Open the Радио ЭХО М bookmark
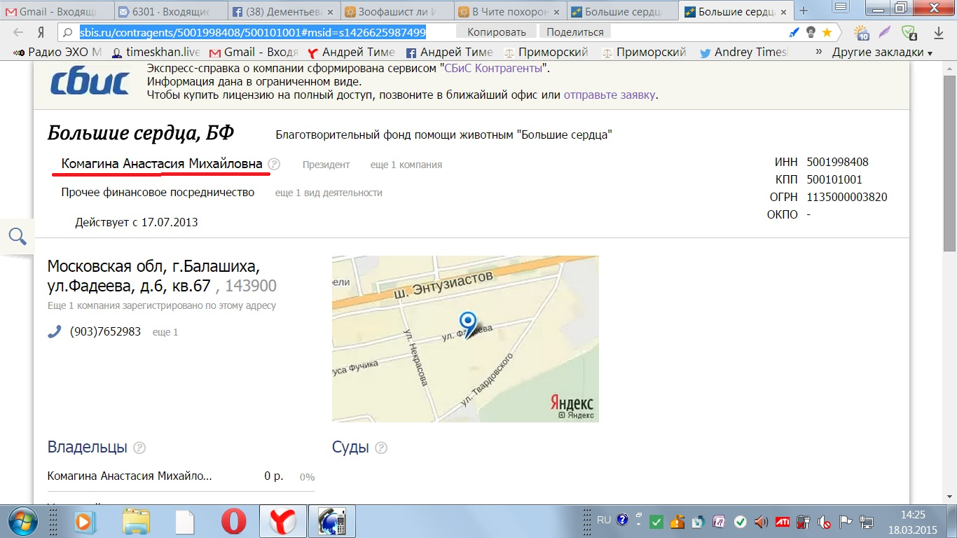Viewport: 957px width, 538px height. coord(57,53)
